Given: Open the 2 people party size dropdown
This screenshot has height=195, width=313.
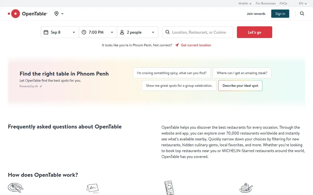Looking at the screenshot, I should [x=137, y=32].
